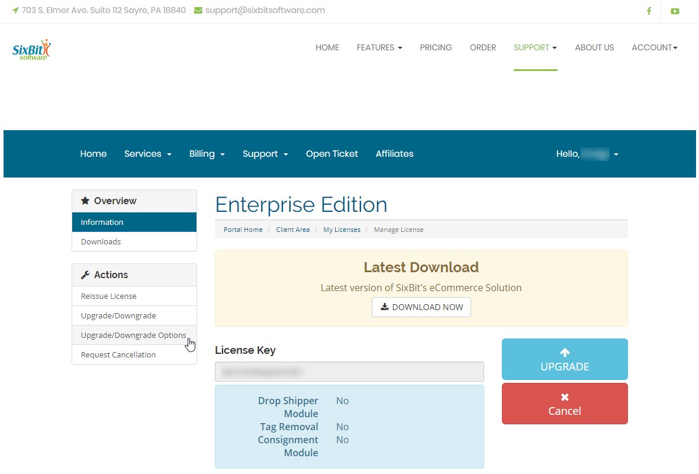This screenshot has width=699, height=474.
Task: Click the Enterprise Edition page heading
Action: click(301, 205)
